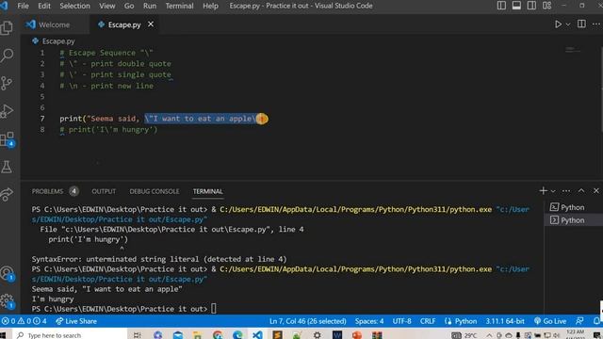Select the Terminal panel tab

207,191
